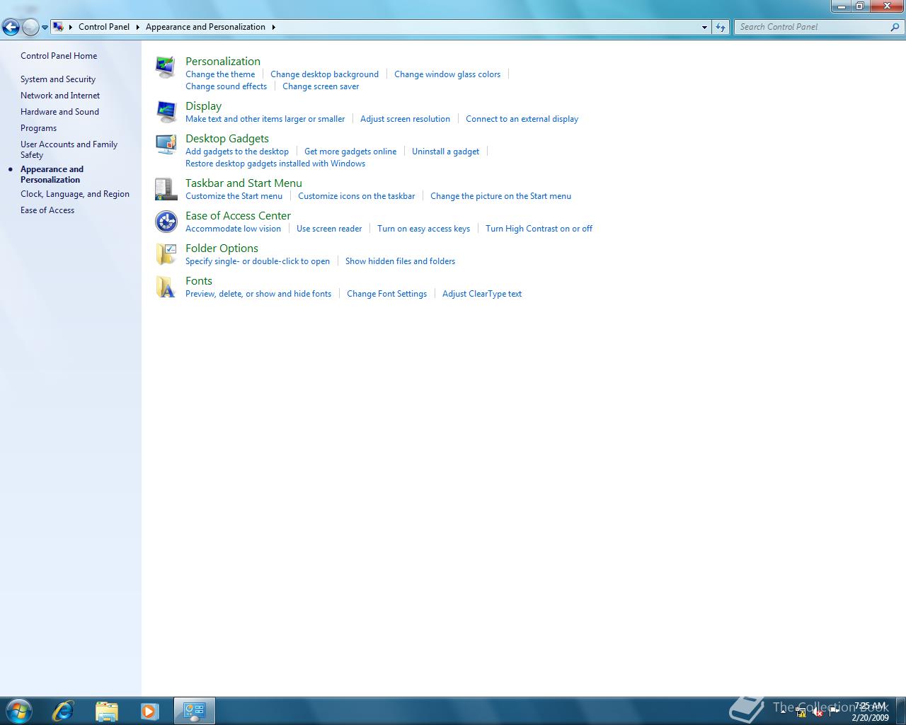The width and height of the screenshot is (906, 725).
Task: Click Change screen saver
Action: pos(321,86)
